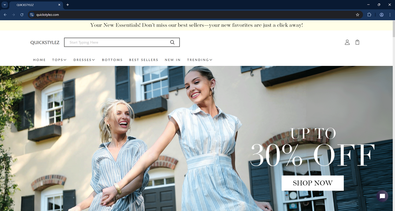Open Chrome three-dot menu
The width and height of the screenshot is (395, 211).
(390, 15)
